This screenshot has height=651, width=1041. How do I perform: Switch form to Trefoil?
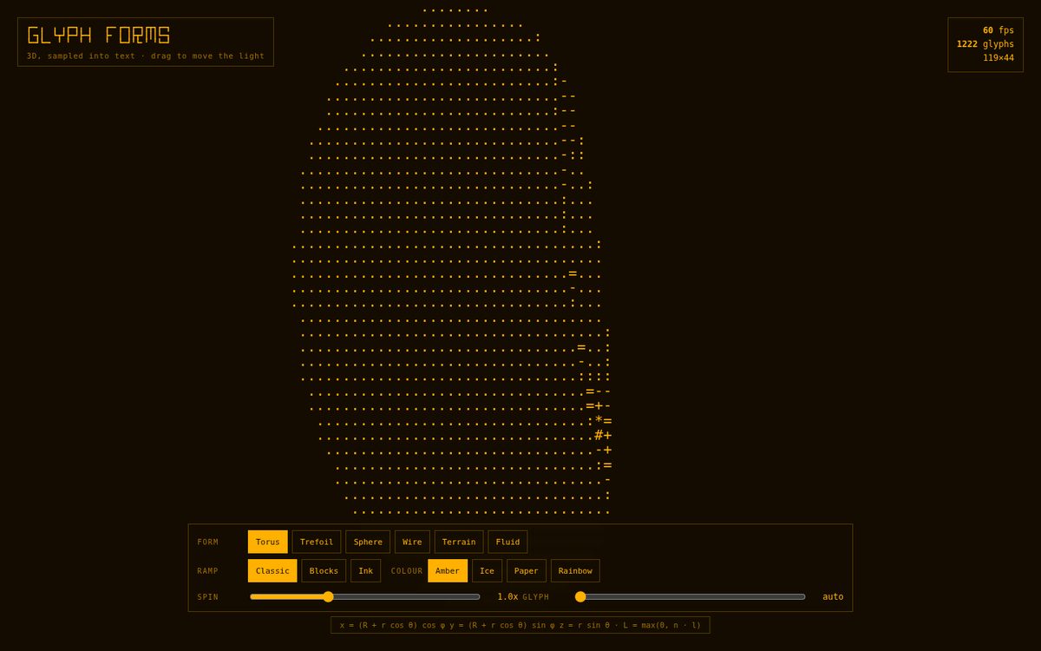(x=317, y=542)
